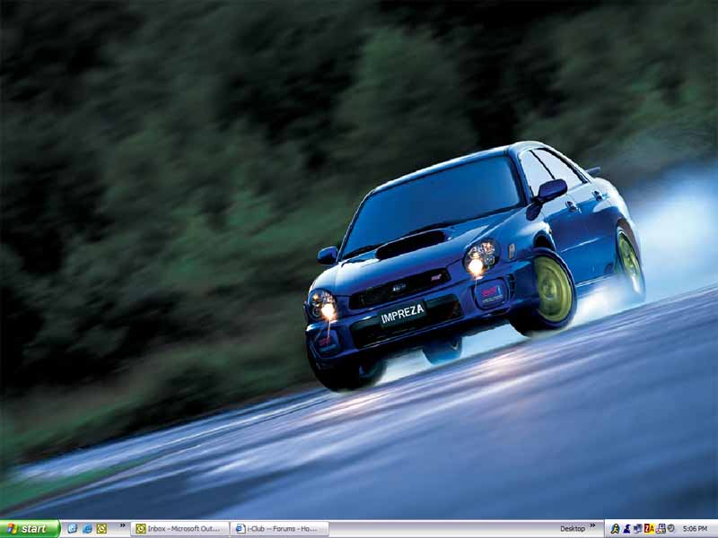The image size is (718, 538).
Task: Click the round gray tray icon by clock
Action: pyautogui.click(x=670, y=529)
